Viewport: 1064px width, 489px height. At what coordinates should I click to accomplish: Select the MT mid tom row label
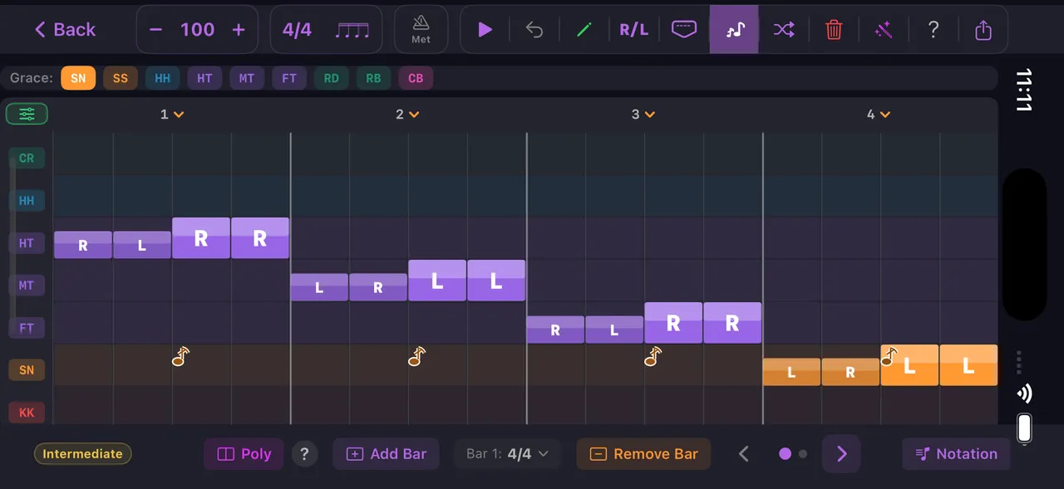coord(27,286)
